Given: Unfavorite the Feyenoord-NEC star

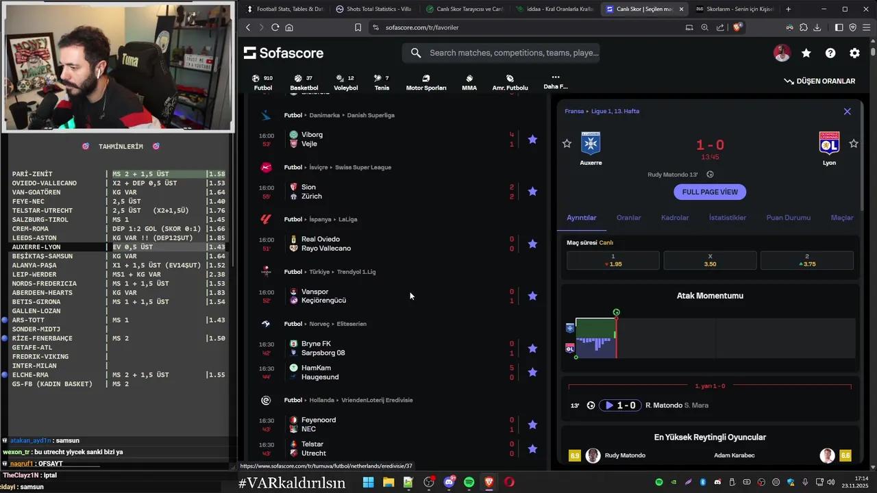Looking at the screenshot, I should coord(532,425).
